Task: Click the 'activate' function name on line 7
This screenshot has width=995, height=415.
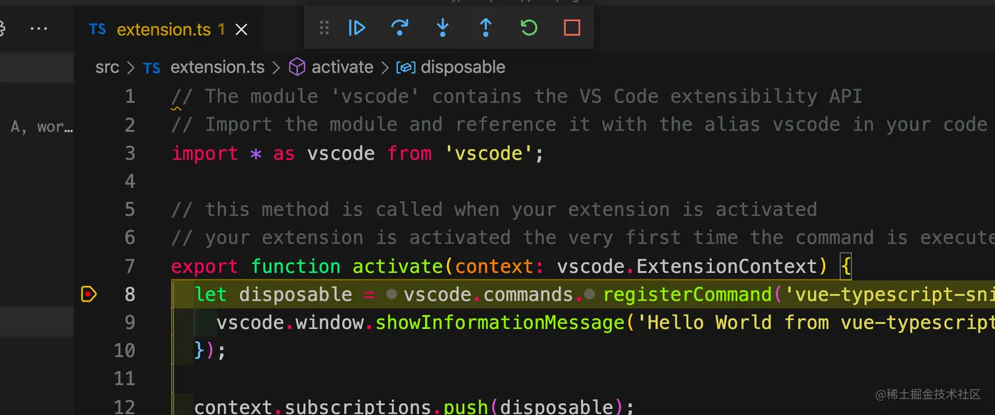Action: click(x=398, y=266)
